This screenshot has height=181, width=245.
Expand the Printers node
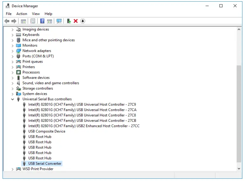pyautogui.click(x=12, y=67)
